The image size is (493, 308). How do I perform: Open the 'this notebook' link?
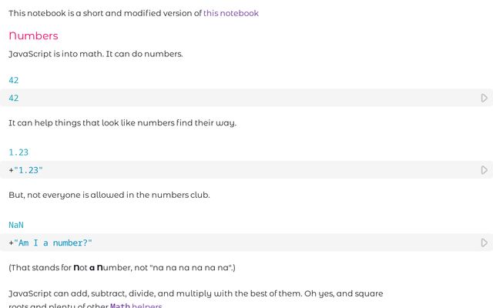[x=231, y=13]
